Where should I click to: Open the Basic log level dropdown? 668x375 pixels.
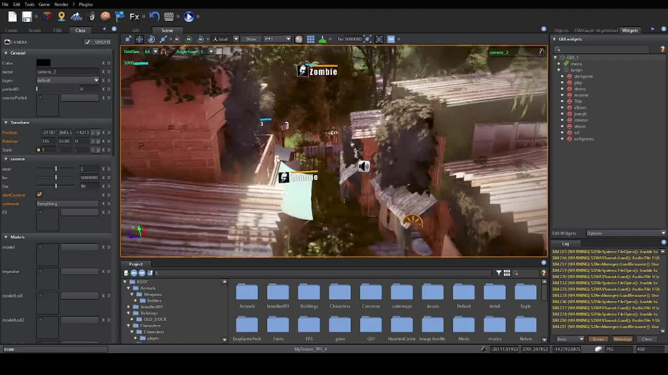pyautogui.click(x=570, y=339)
